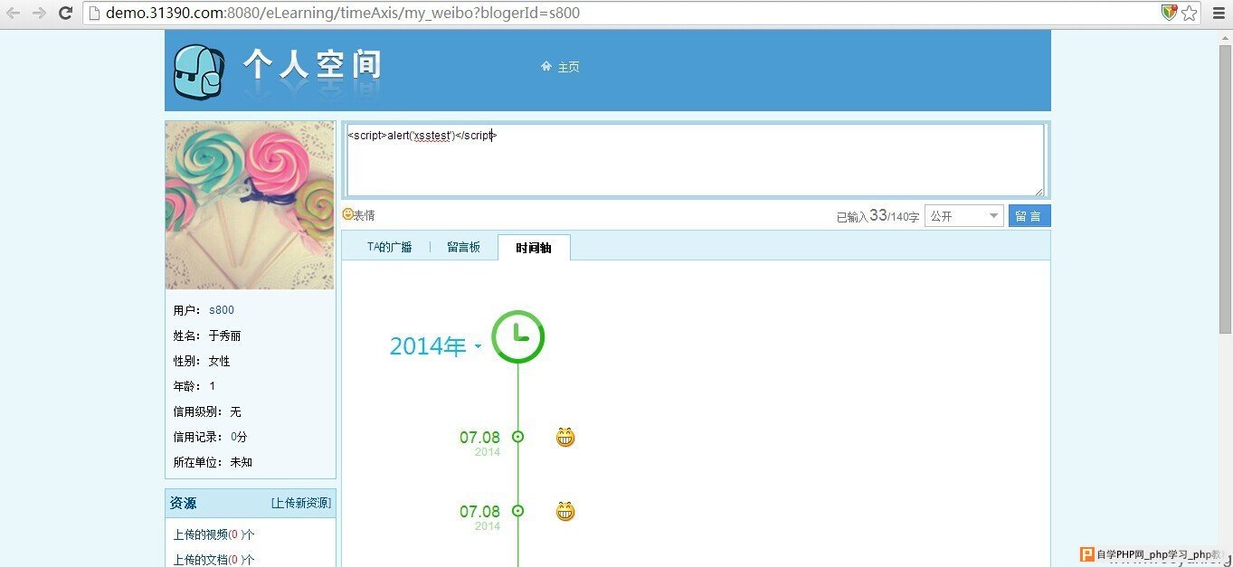Click the 上传的视频 entry
This screenshot has width=1233, height=567.
[213, 534]
